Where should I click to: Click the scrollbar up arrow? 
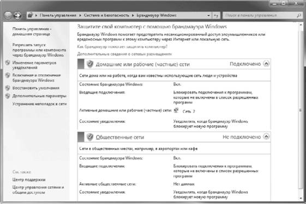pos(301,24)
